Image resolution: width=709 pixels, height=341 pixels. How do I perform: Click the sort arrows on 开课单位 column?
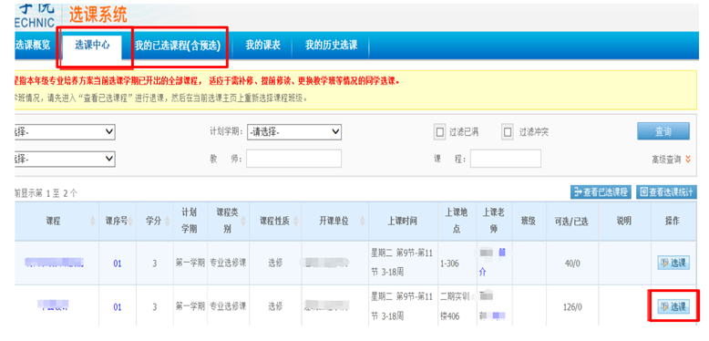tap(362, 222)
